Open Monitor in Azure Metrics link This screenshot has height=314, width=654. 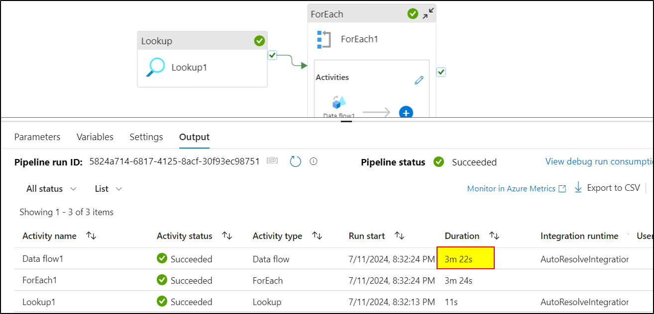(x=516, y=189)
